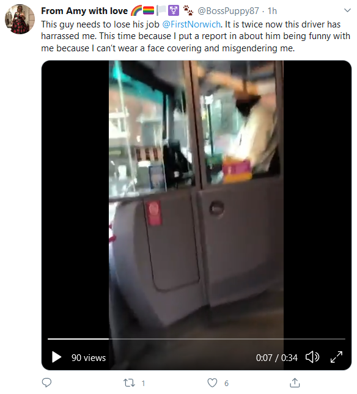
Task: Click the tweet text about the driver
Action: 196,36
